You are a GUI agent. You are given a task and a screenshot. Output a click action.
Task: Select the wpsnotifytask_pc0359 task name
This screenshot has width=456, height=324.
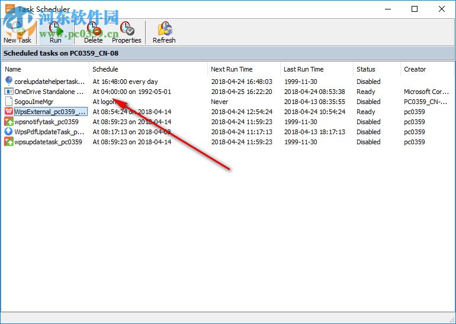tap(47, 122)
